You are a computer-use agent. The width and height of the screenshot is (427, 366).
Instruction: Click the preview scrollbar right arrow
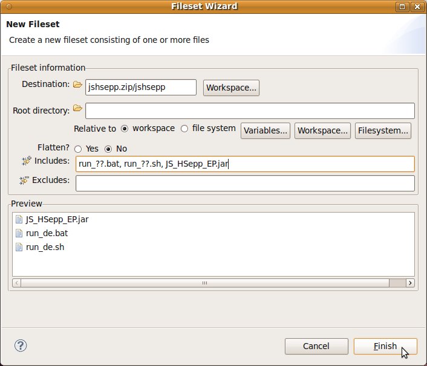[410, 283]
